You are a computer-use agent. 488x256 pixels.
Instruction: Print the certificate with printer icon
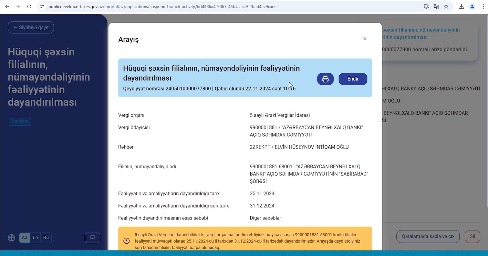(x=325, y=79)
